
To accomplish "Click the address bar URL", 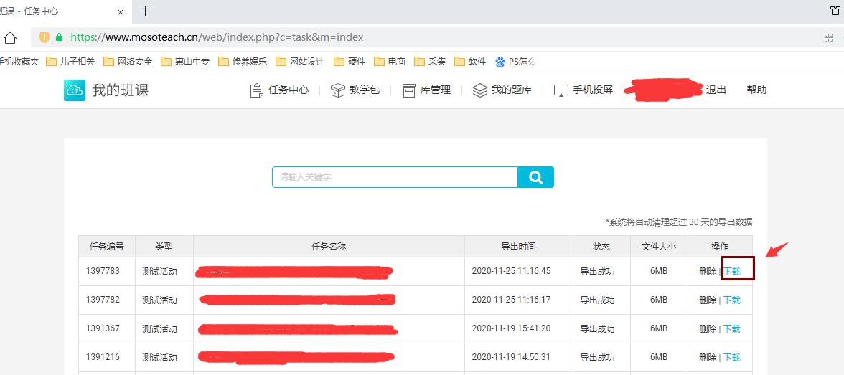I will coord(217,38).
